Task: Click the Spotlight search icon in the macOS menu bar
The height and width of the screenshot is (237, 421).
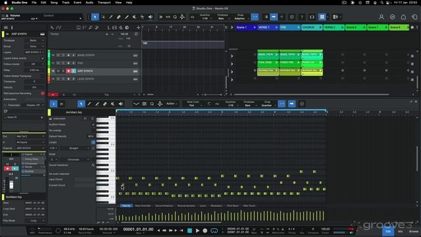Action: coord(382,3)
